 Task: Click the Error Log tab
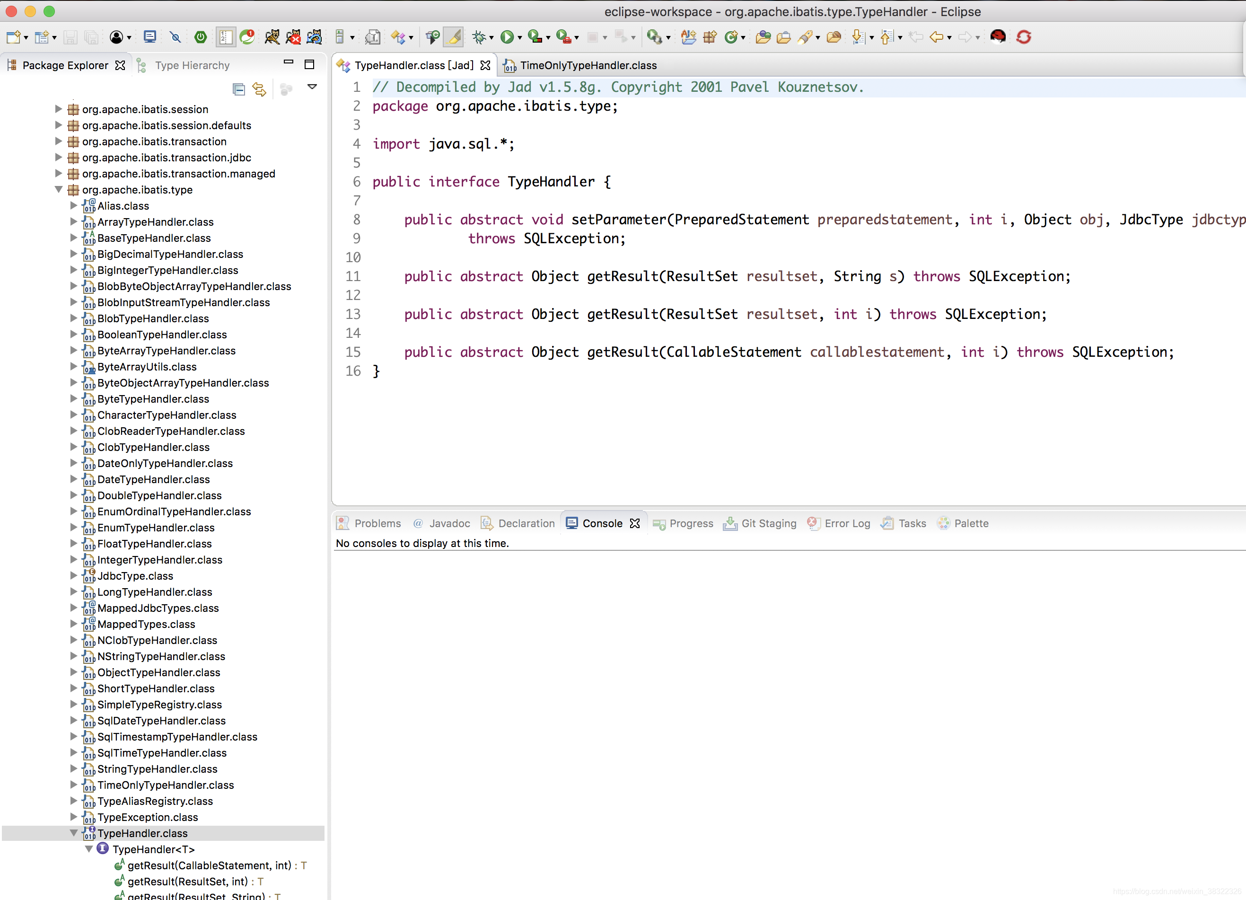coord(846,522)
